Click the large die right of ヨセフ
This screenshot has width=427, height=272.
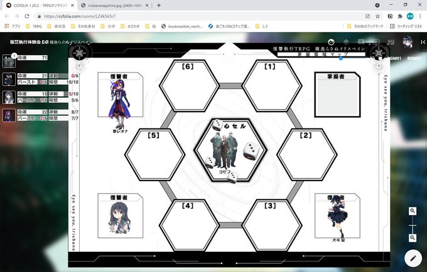coord(251,151)
